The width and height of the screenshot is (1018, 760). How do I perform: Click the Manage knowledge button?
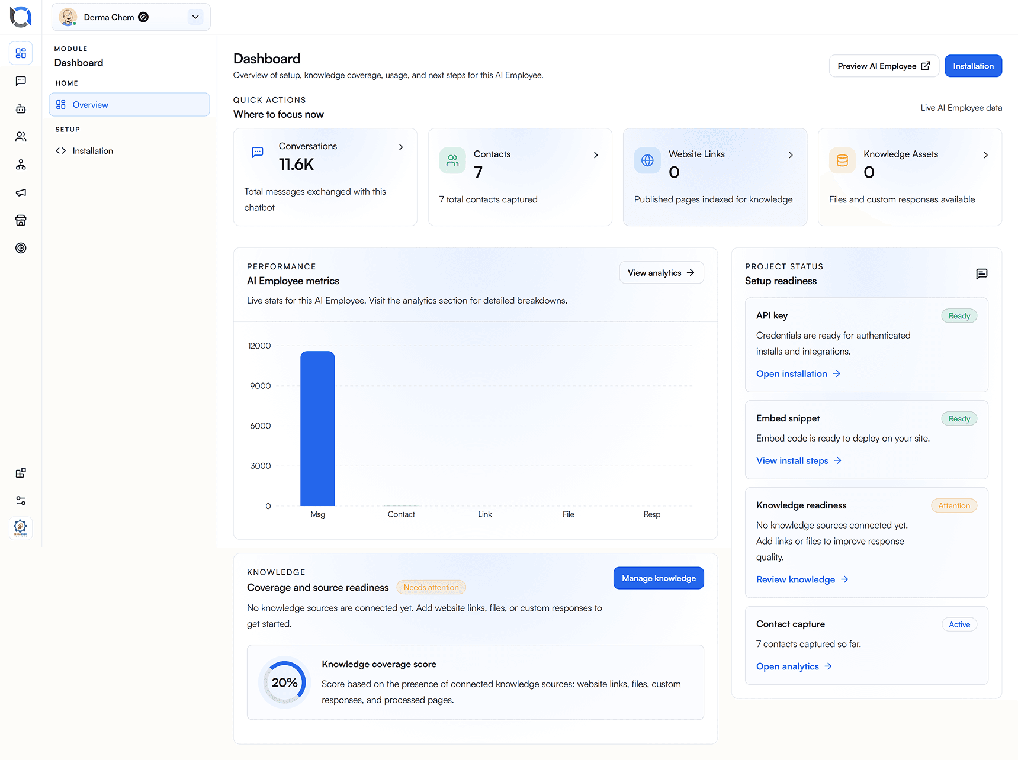659,578
